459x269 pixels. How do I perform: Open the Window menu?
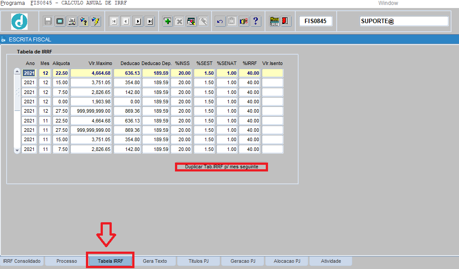pyautogui.click(x=388, y=3)
